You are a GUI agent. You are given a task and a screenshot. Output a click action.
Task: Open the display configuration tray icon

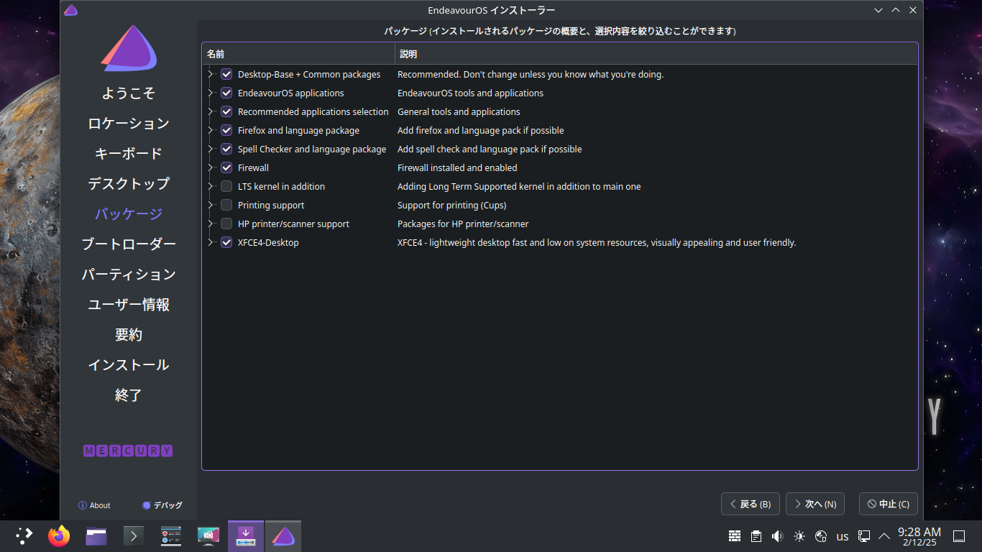[864, 536]
